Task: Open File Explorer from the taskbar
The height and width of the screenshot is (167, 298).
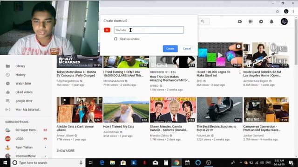Action: [113, 163]
